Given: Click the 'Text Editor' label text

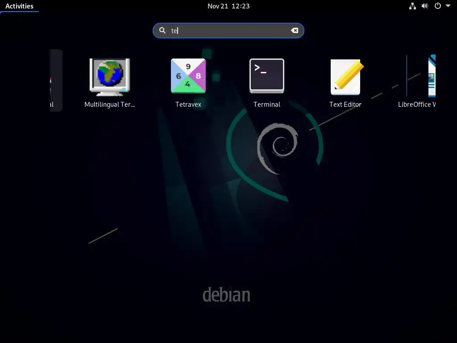Looking at the screenshot, I should 345,105.
